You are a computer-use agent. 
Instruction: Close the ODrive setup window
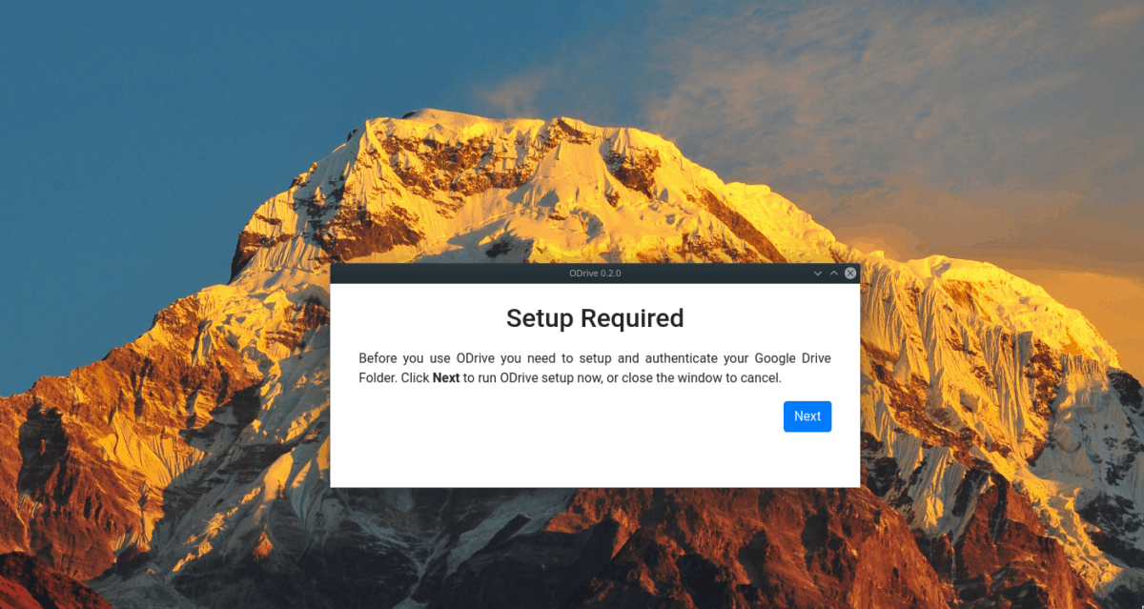(x=850, y=273)
